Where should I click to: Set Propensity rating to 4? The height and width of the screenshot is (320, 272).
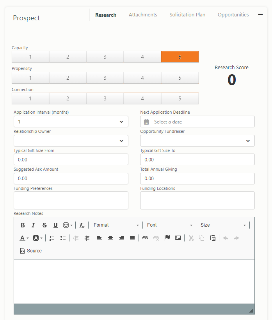(142, 78)
